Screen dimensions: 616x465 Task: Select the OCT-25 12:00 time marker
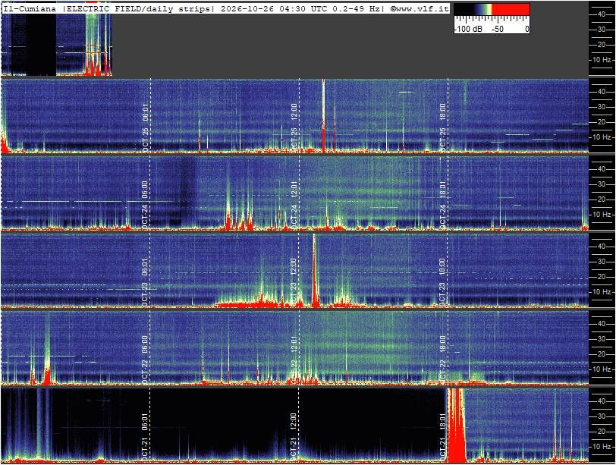tap(294, 127)
